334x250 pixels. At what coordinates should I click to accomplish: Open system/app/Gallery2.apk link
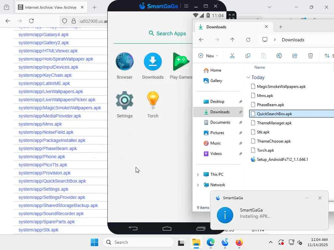[x=43, y=43]
